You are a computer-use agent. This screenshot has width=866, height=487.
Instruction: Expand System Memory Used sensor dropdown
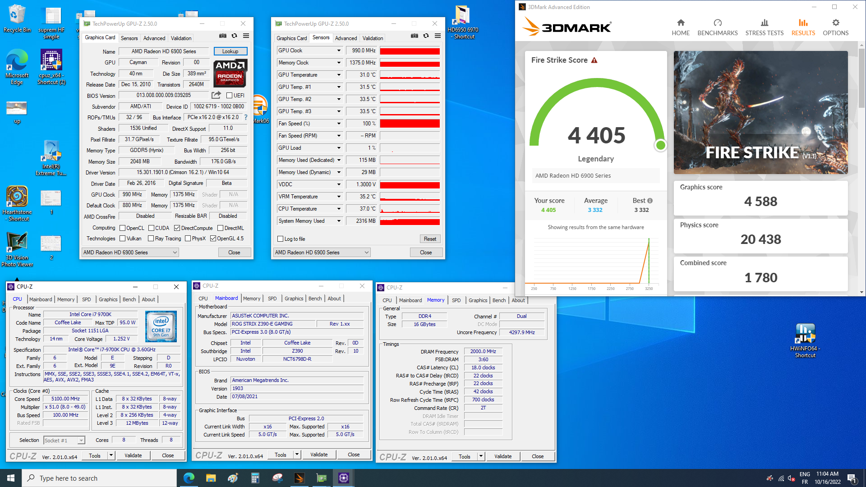tap(339, 221)
